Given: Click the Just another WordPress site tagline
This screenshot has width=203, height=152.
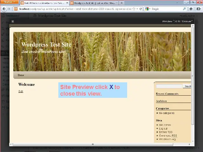Looking at the screenshot, I should [43, 52].
